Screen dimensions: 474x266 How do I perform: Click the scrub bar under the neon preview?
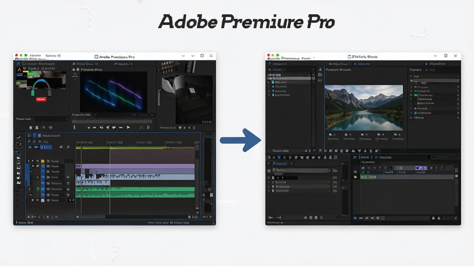point(113,121)
